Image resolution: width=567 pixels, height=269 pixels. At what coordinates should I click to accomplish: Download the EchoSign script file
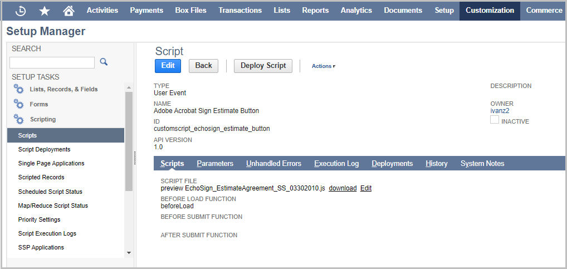343,188
